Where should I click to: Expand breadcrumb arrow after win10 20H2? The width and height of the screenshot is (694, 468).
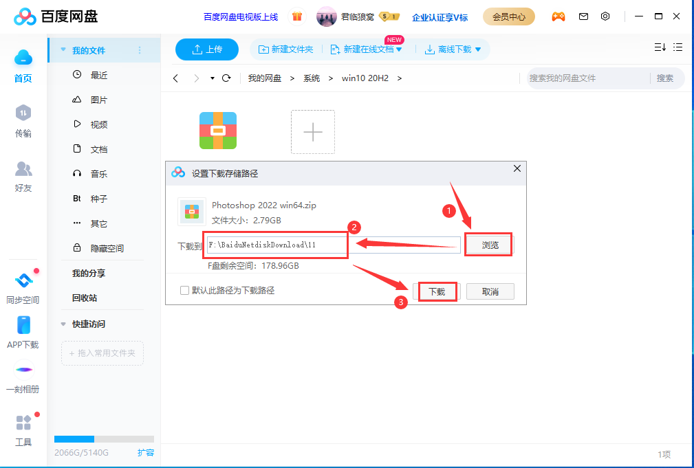click(400, 78)
